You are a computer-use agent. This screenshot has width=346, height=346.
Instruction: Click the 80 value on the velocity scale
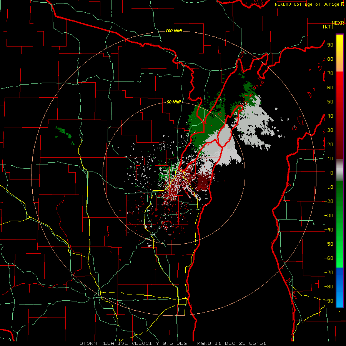click(330, 59)
